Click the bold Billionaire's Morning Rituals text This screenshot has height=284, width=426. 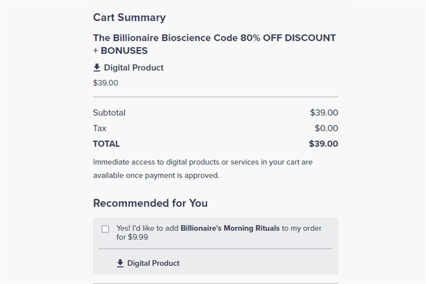(230, 228)
